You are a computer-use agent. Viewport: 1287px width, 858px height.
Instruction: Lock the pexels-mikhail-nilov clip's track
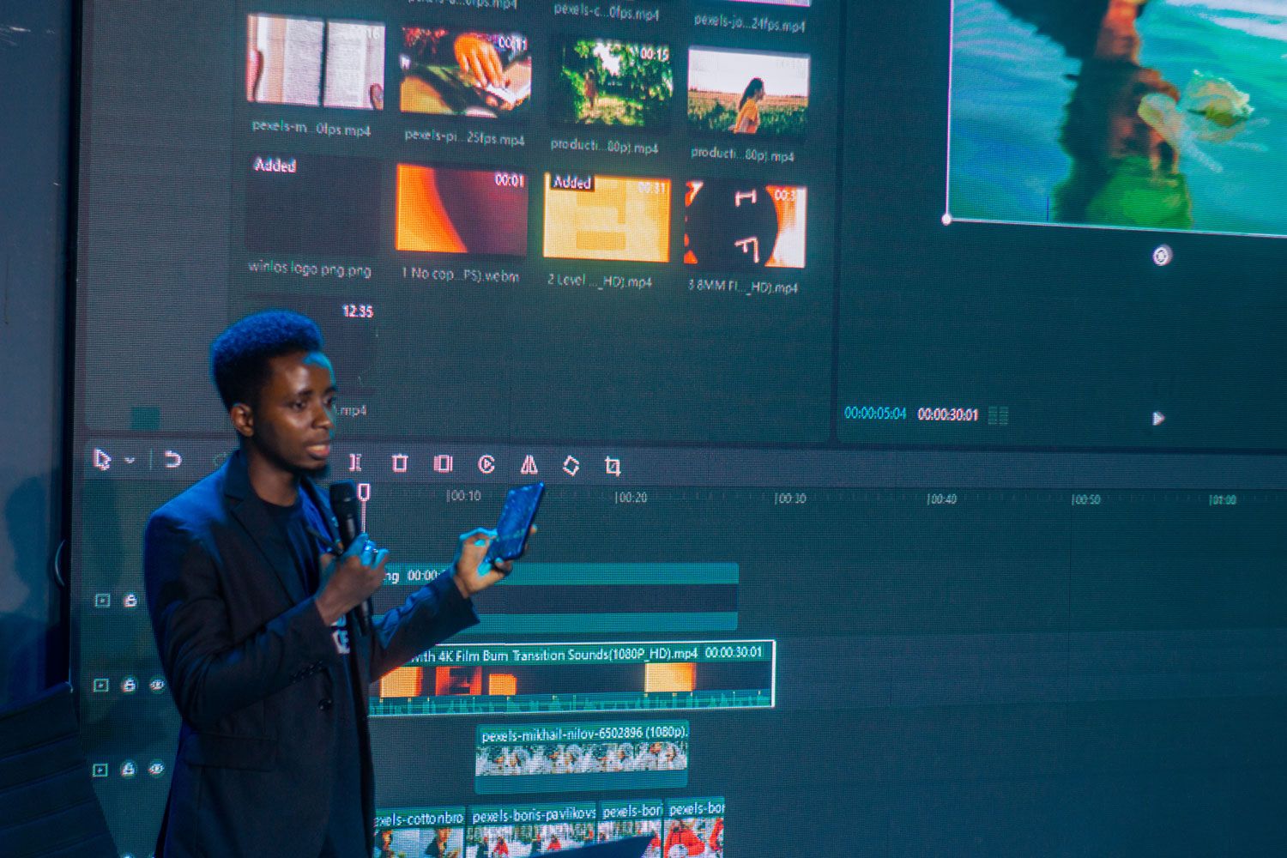tap(128, 770)
